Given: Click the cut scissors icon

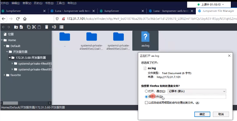Looking at the screenshot, I should click(34, 27).
